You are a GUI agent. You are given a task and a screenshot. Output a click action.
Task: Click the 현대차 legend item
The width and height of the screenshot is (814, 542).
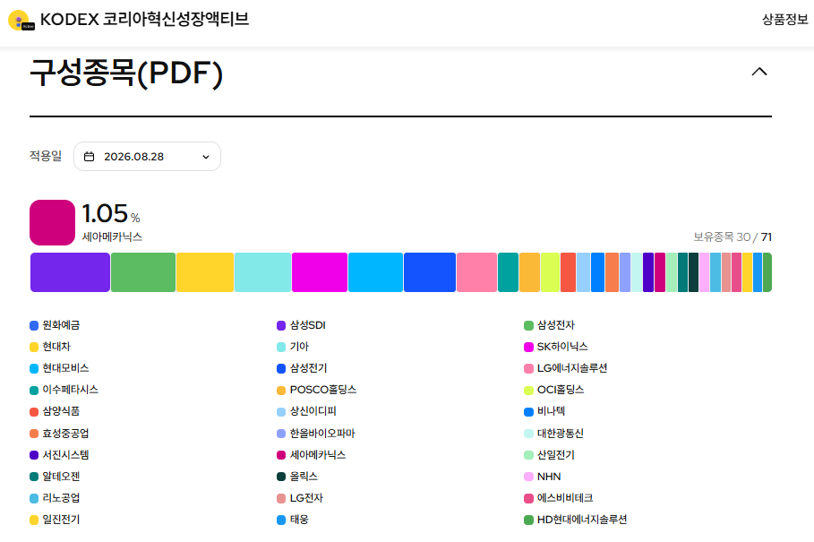tap(50, 347)
